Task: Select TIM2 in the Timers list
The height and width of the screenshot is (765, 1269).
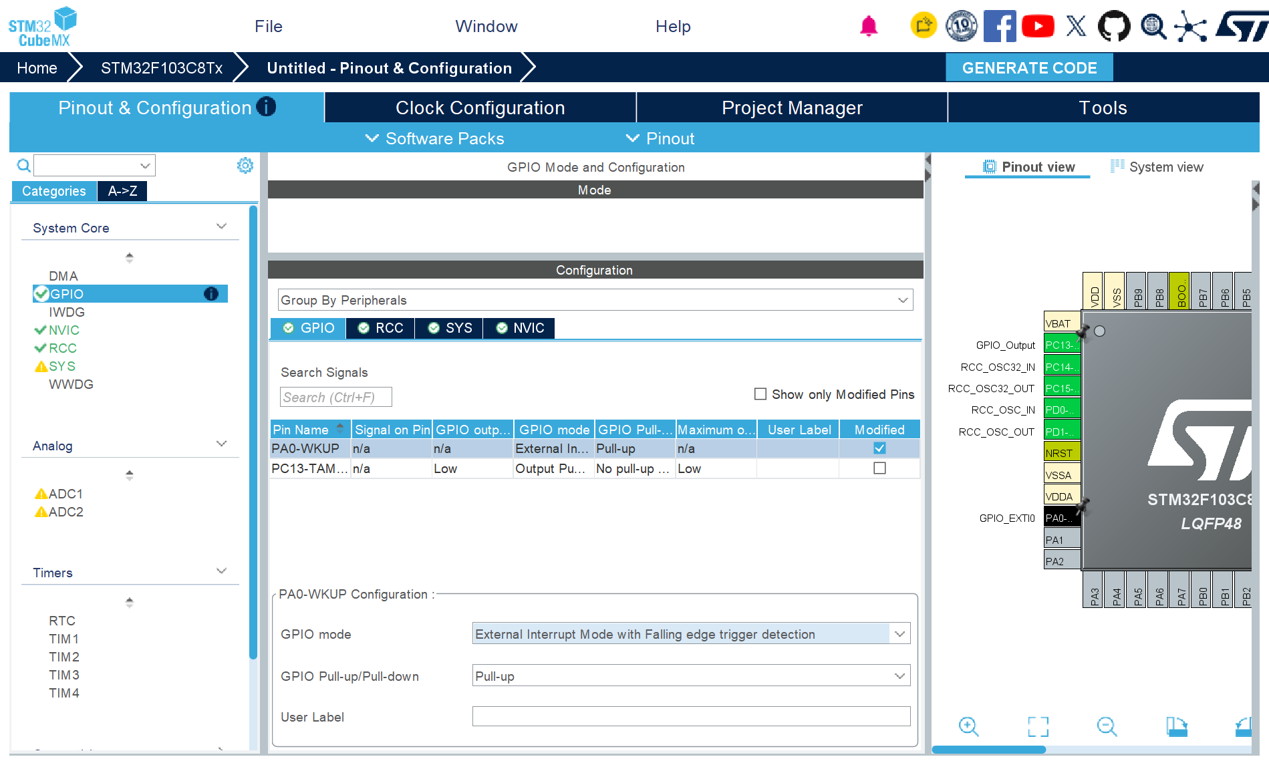Action: pyautogui.click(x=64, y=657)
